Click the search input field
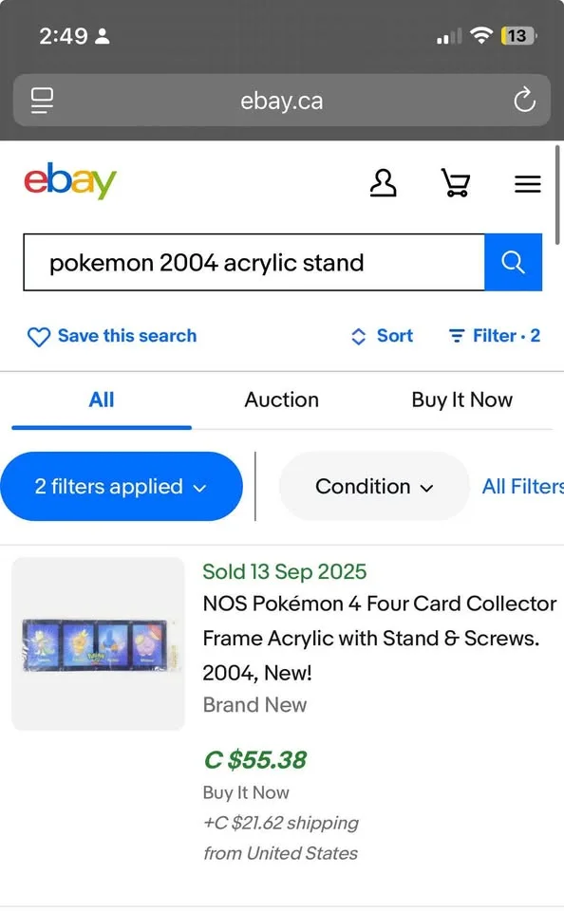 [x=252, y=262]
